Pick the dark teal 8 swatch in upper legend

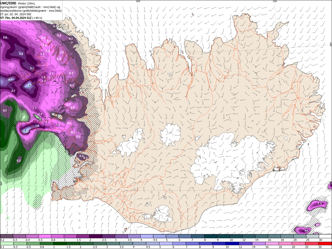coord(210,236)
